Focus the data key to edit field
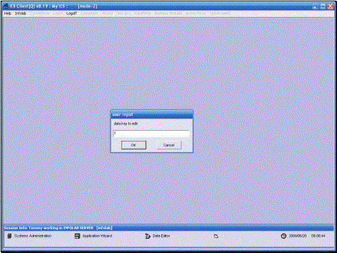337x253 pixels. (151, 133)
